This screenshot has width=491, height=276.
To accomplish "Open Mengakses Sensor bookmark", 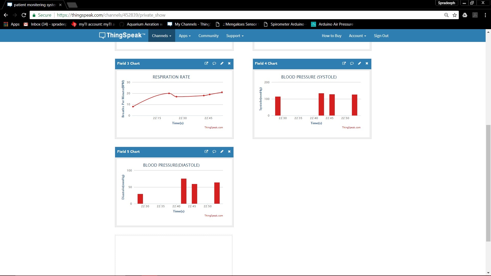I will [x=237, y=24].
